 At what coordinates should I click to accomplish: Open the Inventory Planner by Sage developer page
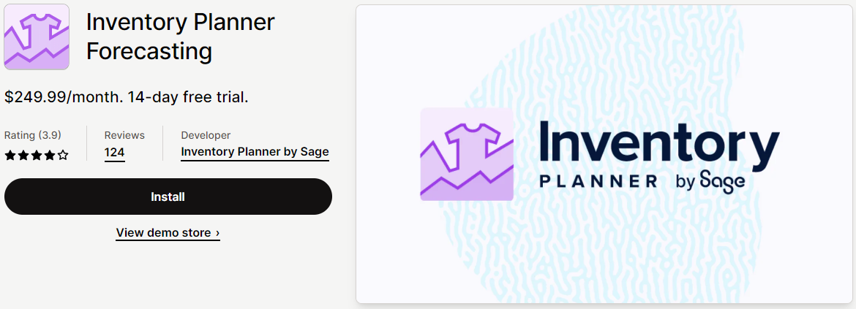(255, 152)
